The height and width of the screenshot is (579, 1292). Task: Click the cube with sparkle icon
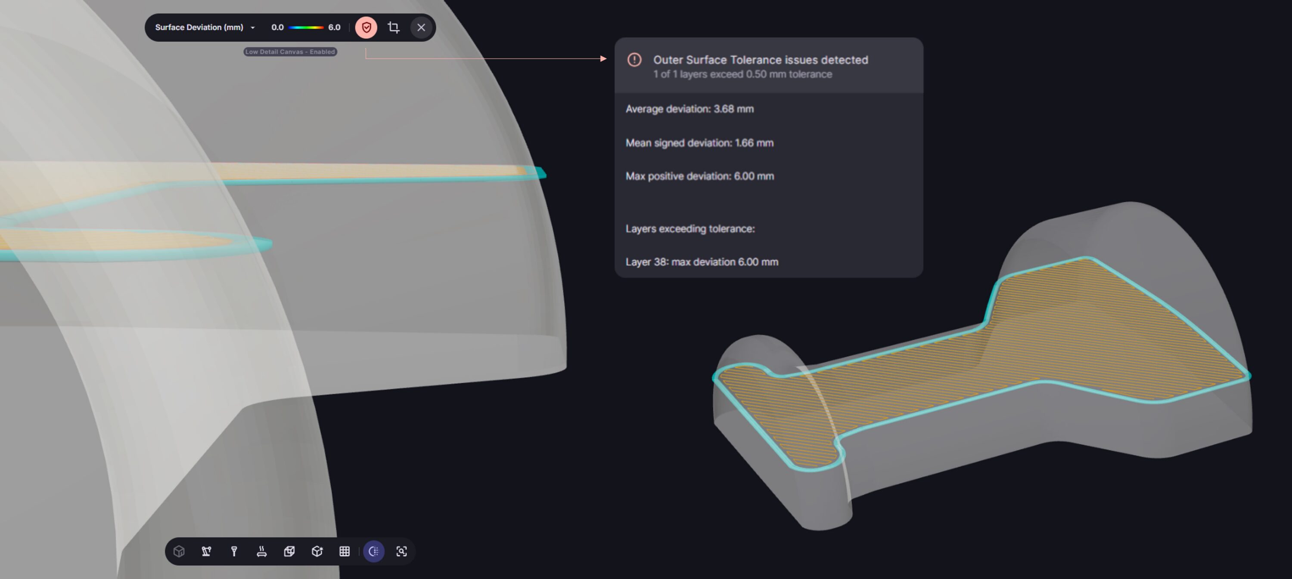pyautogui.click(x=317, y=551)
